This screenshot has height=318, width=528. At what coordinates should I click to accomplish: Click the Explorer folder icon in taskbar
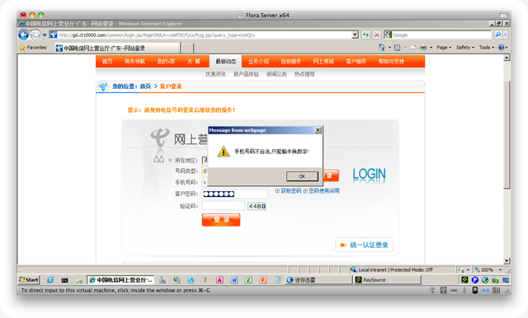(79, 280)
